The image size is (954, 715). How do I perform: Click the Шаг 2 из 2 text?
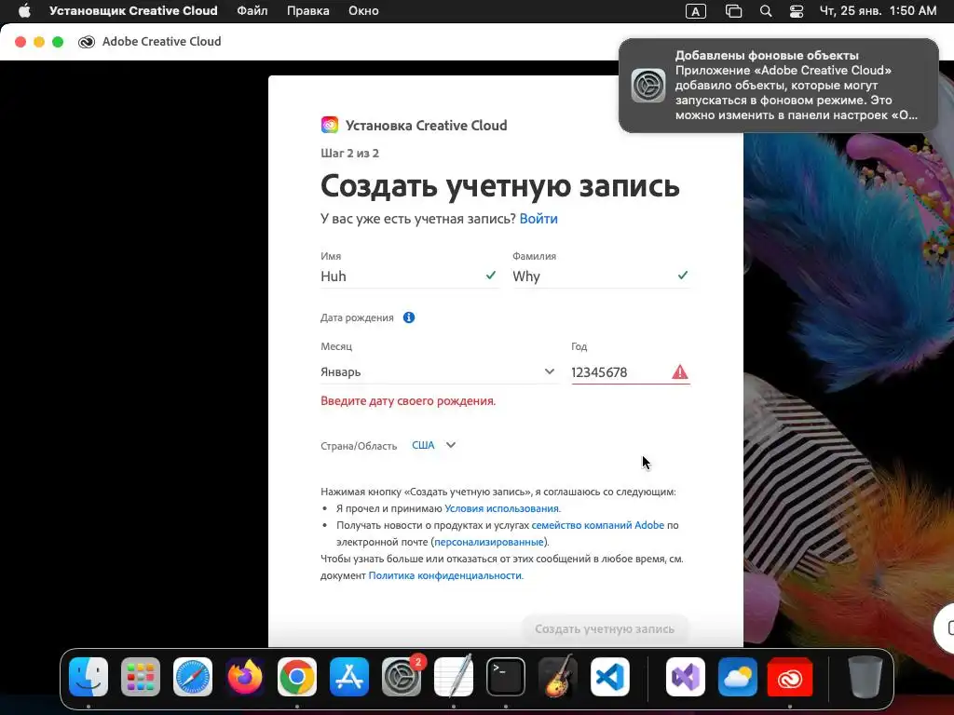point(350,154)
